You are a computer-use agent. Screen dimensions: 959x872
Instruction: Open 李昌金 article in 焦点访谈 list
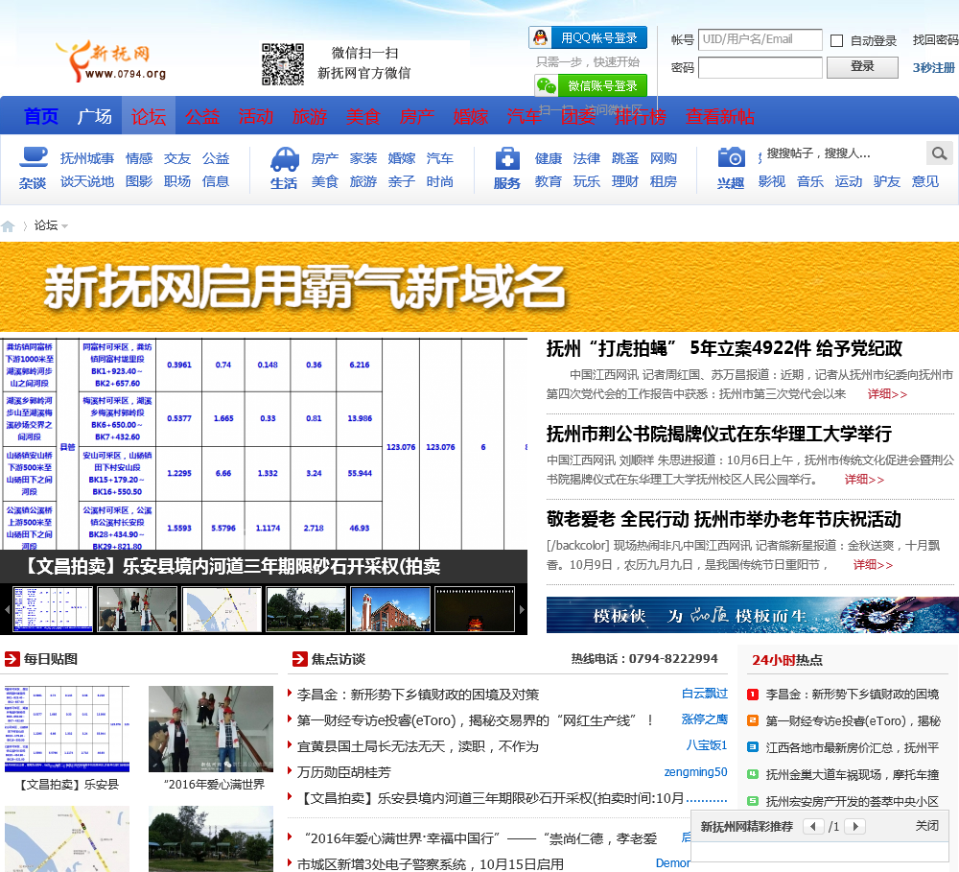pyautogui.click(x=418, y=695)
